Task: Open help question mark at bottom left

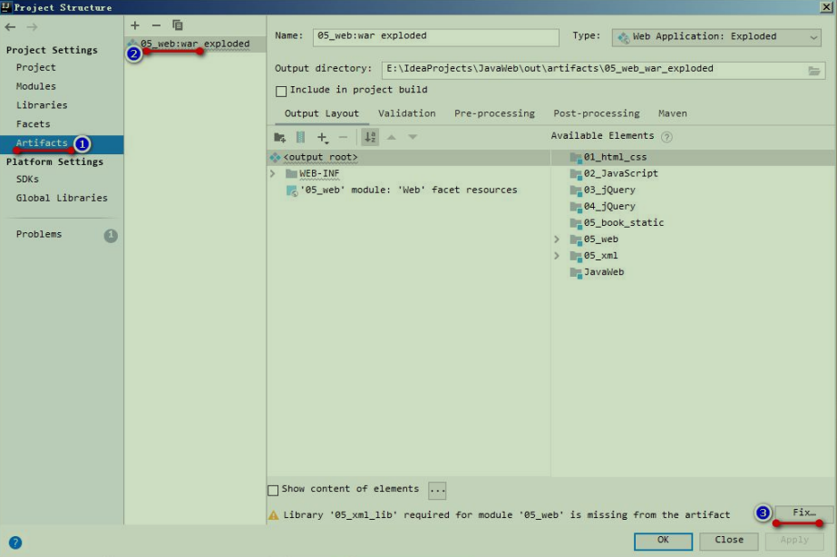Action: click(x=15, y=542)
